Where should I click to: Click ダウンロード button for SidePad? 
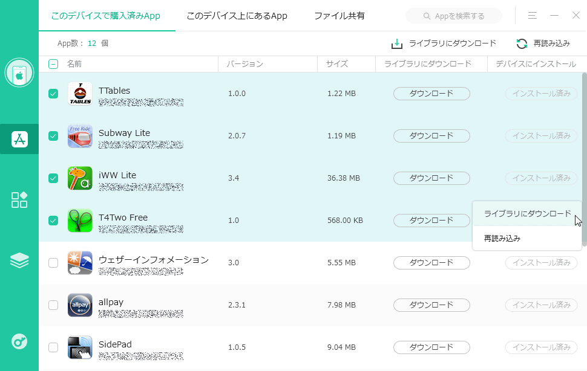[431, 347]
